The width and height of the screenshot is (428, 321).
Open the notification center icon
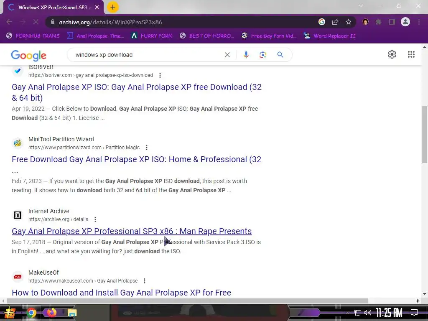click(414, 313)
